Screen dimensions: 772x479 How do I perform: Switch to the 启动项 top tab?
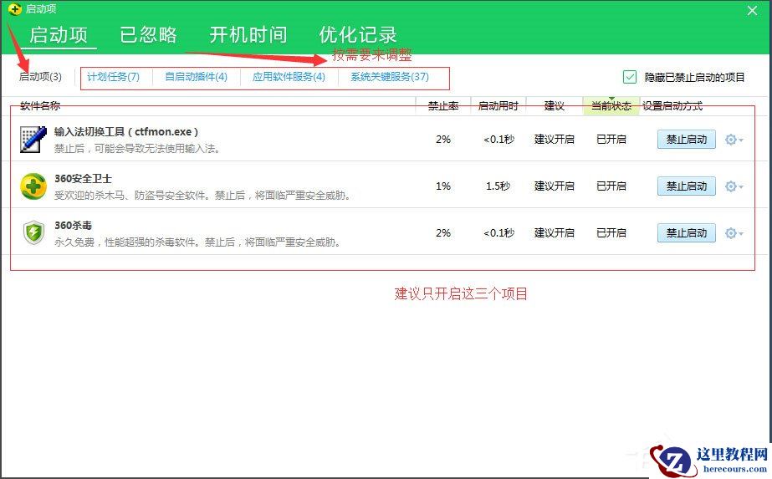click(59, 35)
